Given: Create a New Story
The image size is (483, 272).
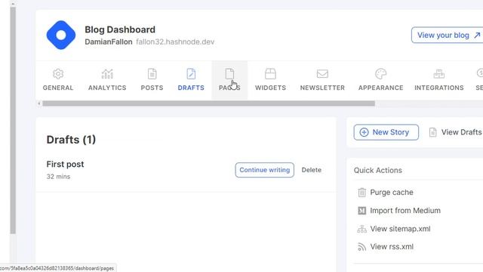Looking at the screenshot, I should click(x=386, y=132).
